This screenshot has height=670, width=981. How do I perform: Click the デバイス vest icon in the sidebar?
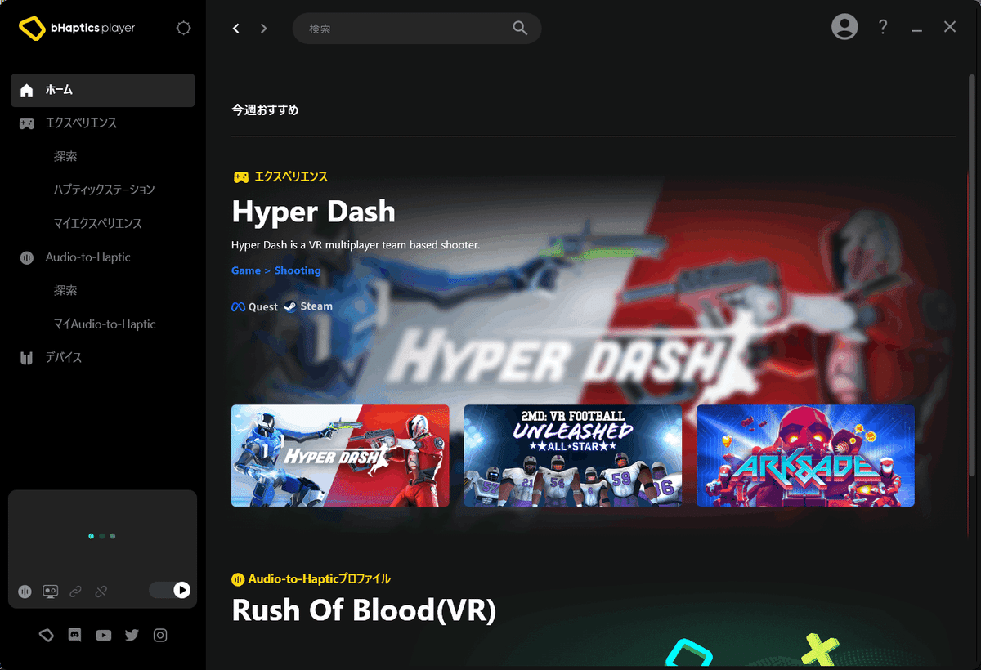tap(27, 358)
